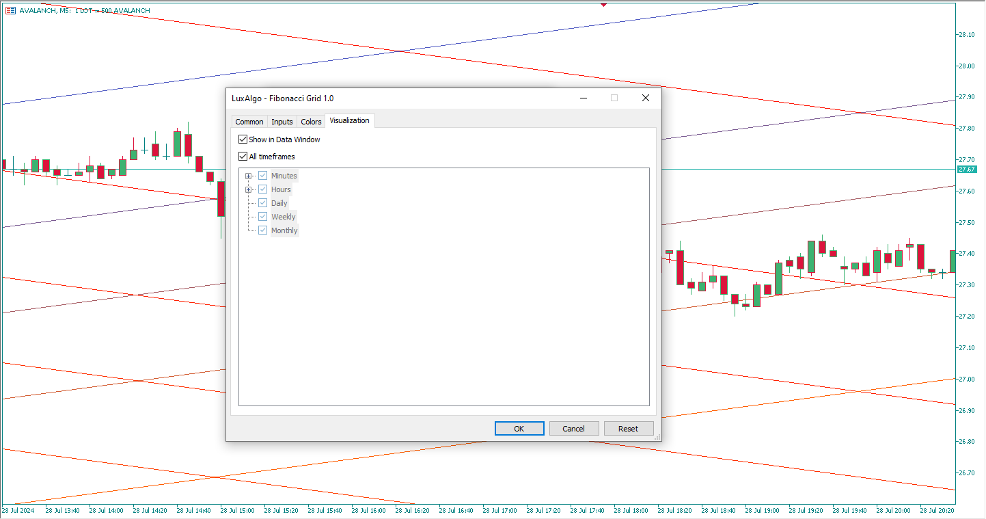This screenshot has height=519, width=986.
Task: Toggle the Minutes timeframe checkbox
Action: 262,176
